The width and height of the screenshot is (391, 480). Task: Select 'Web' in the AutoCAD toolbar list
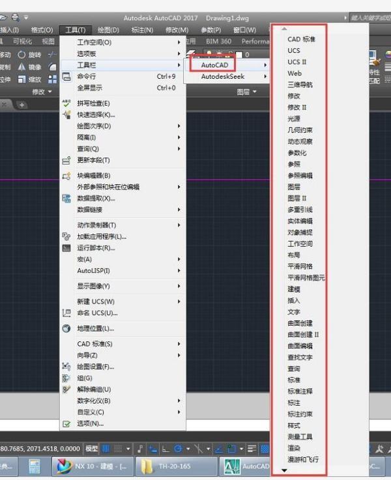tap(295, 74)
